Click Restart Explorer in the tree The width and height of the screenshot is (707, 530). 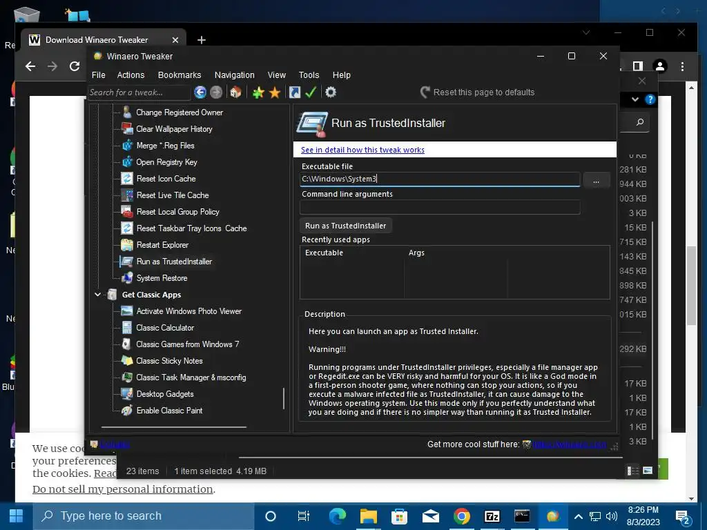click(x=162, y=245)
